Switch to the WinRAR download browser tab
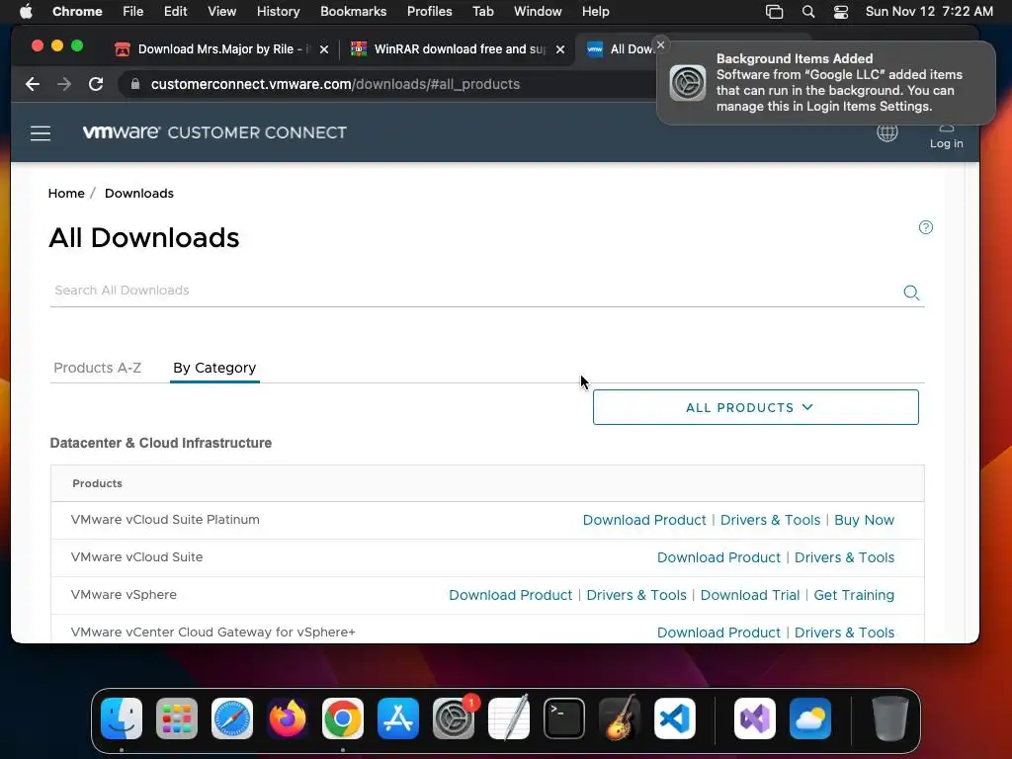The image size is (1012, 759). click(459, 49)
